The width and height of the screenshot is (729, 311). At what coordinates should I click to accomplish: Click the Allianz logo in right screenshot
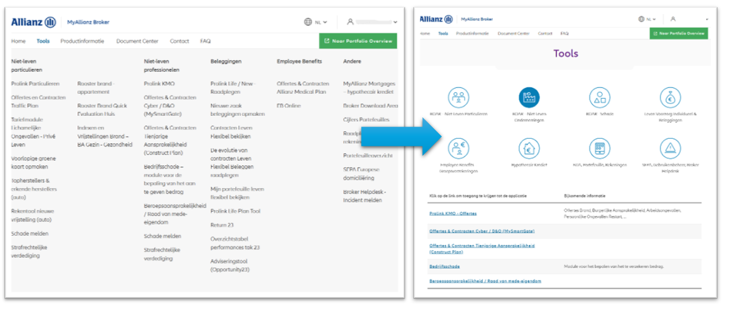(x=436, y=19)
